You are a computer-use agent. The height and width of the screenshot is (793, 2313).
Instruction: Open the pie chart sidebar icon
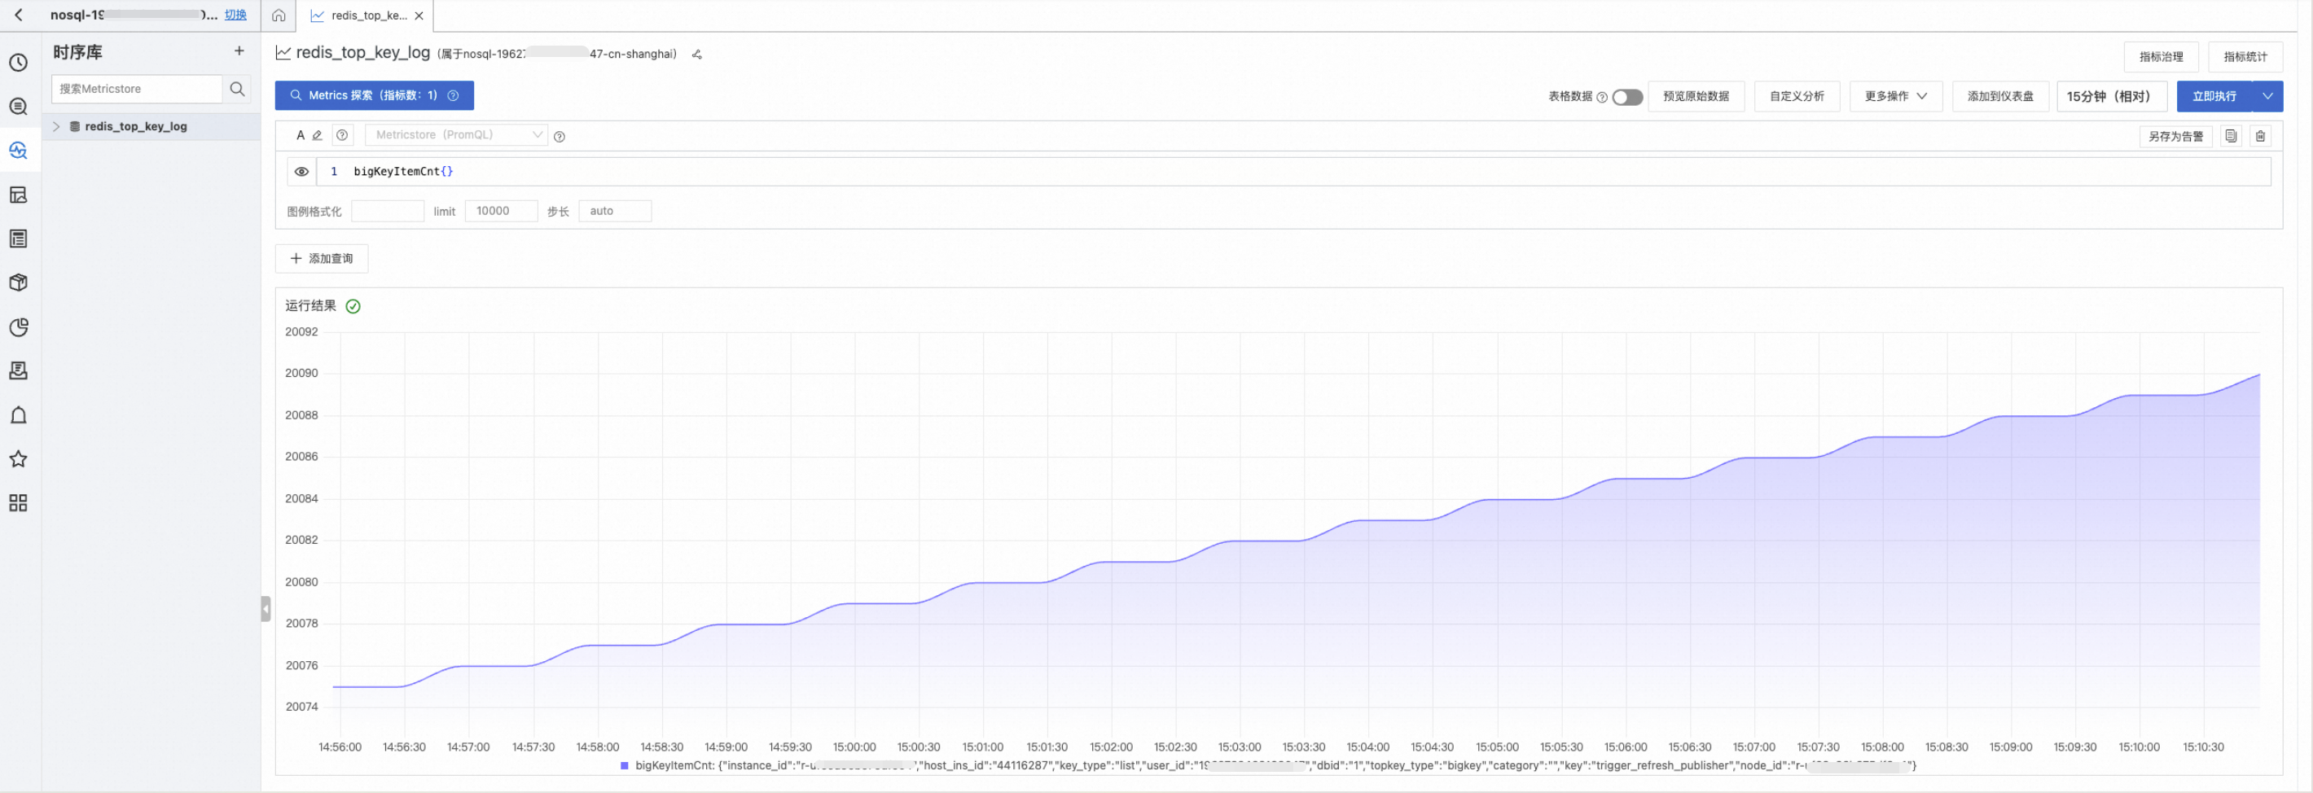pos(18,327)
